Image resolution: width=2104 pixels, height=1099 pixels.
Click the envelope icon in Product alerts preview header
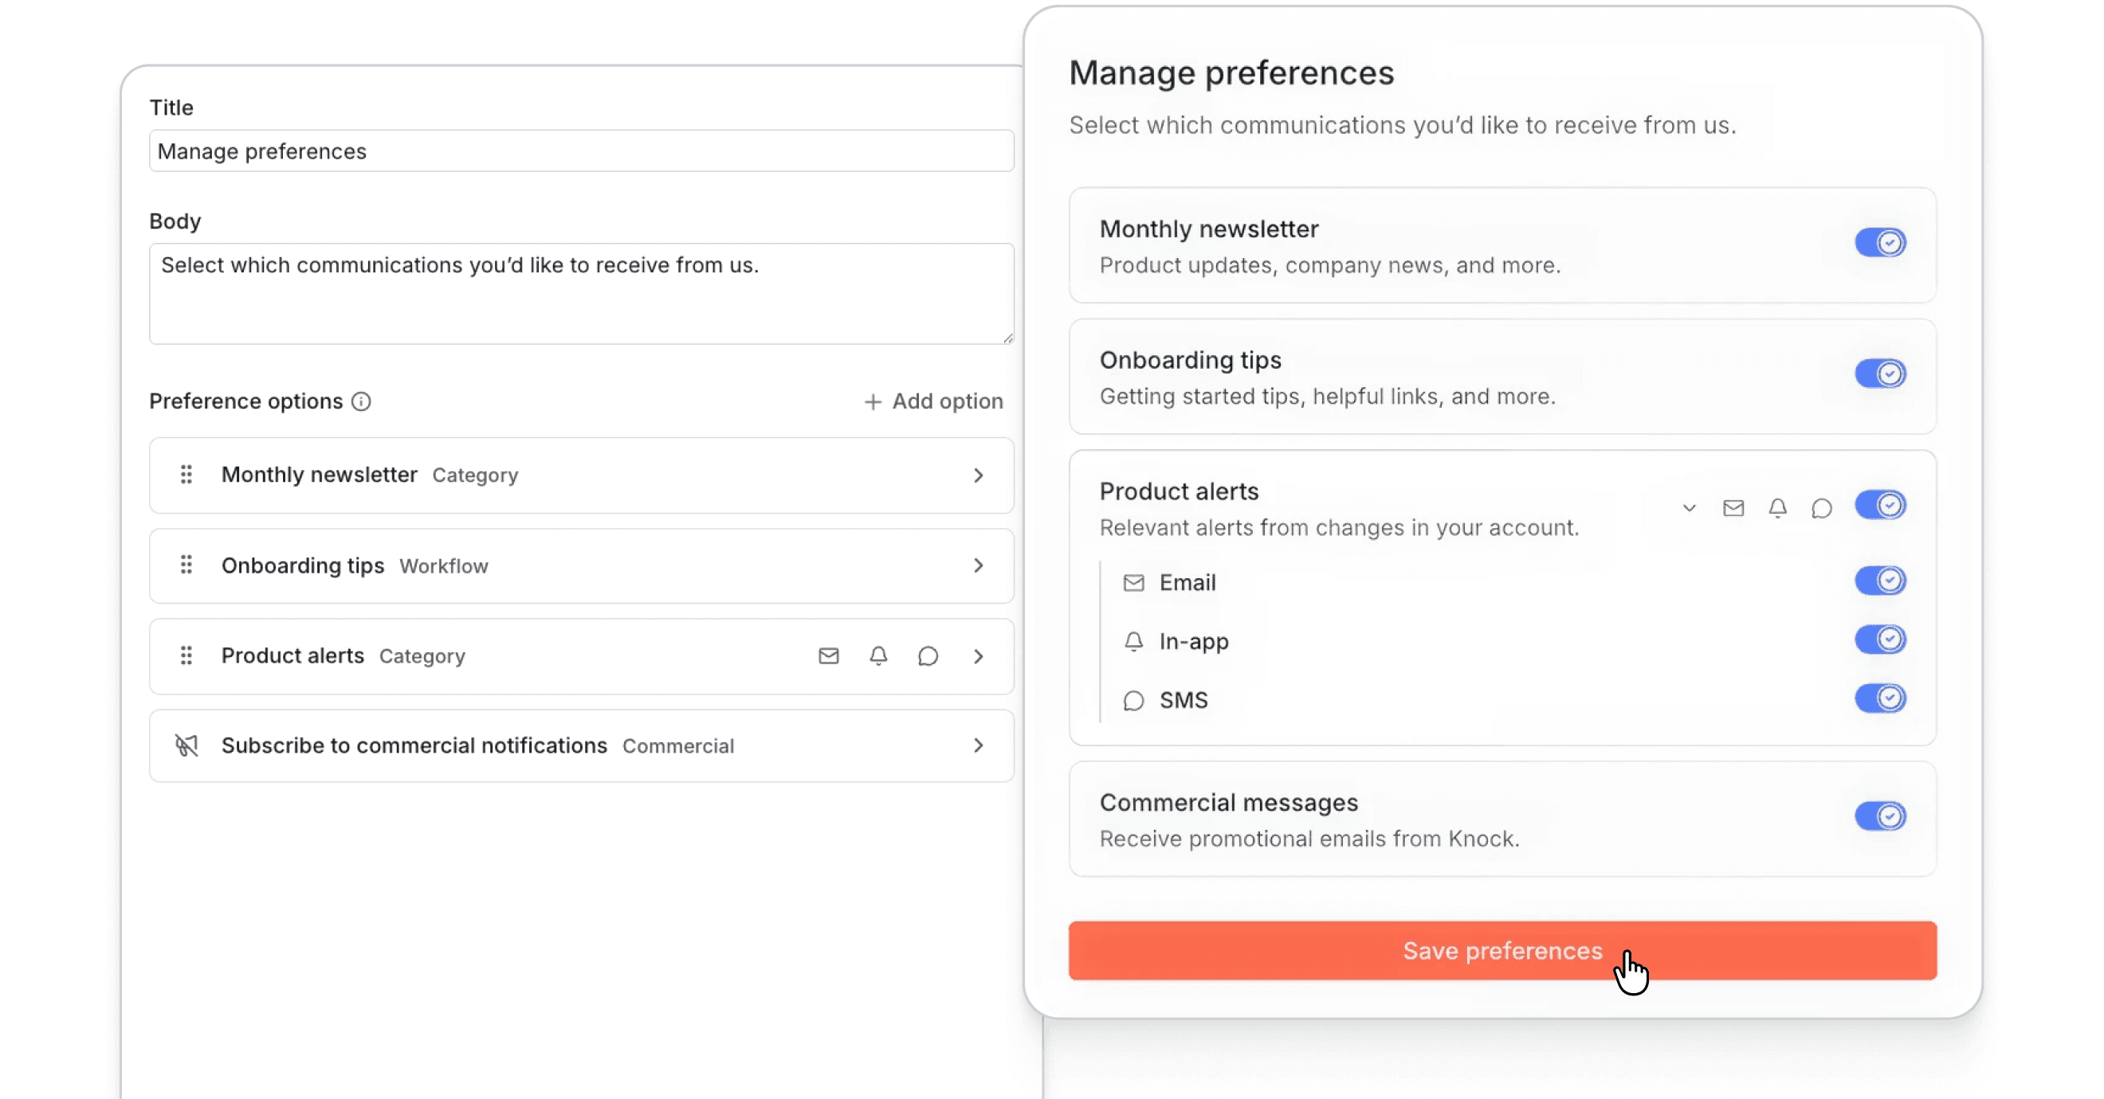click(1733, 508)
